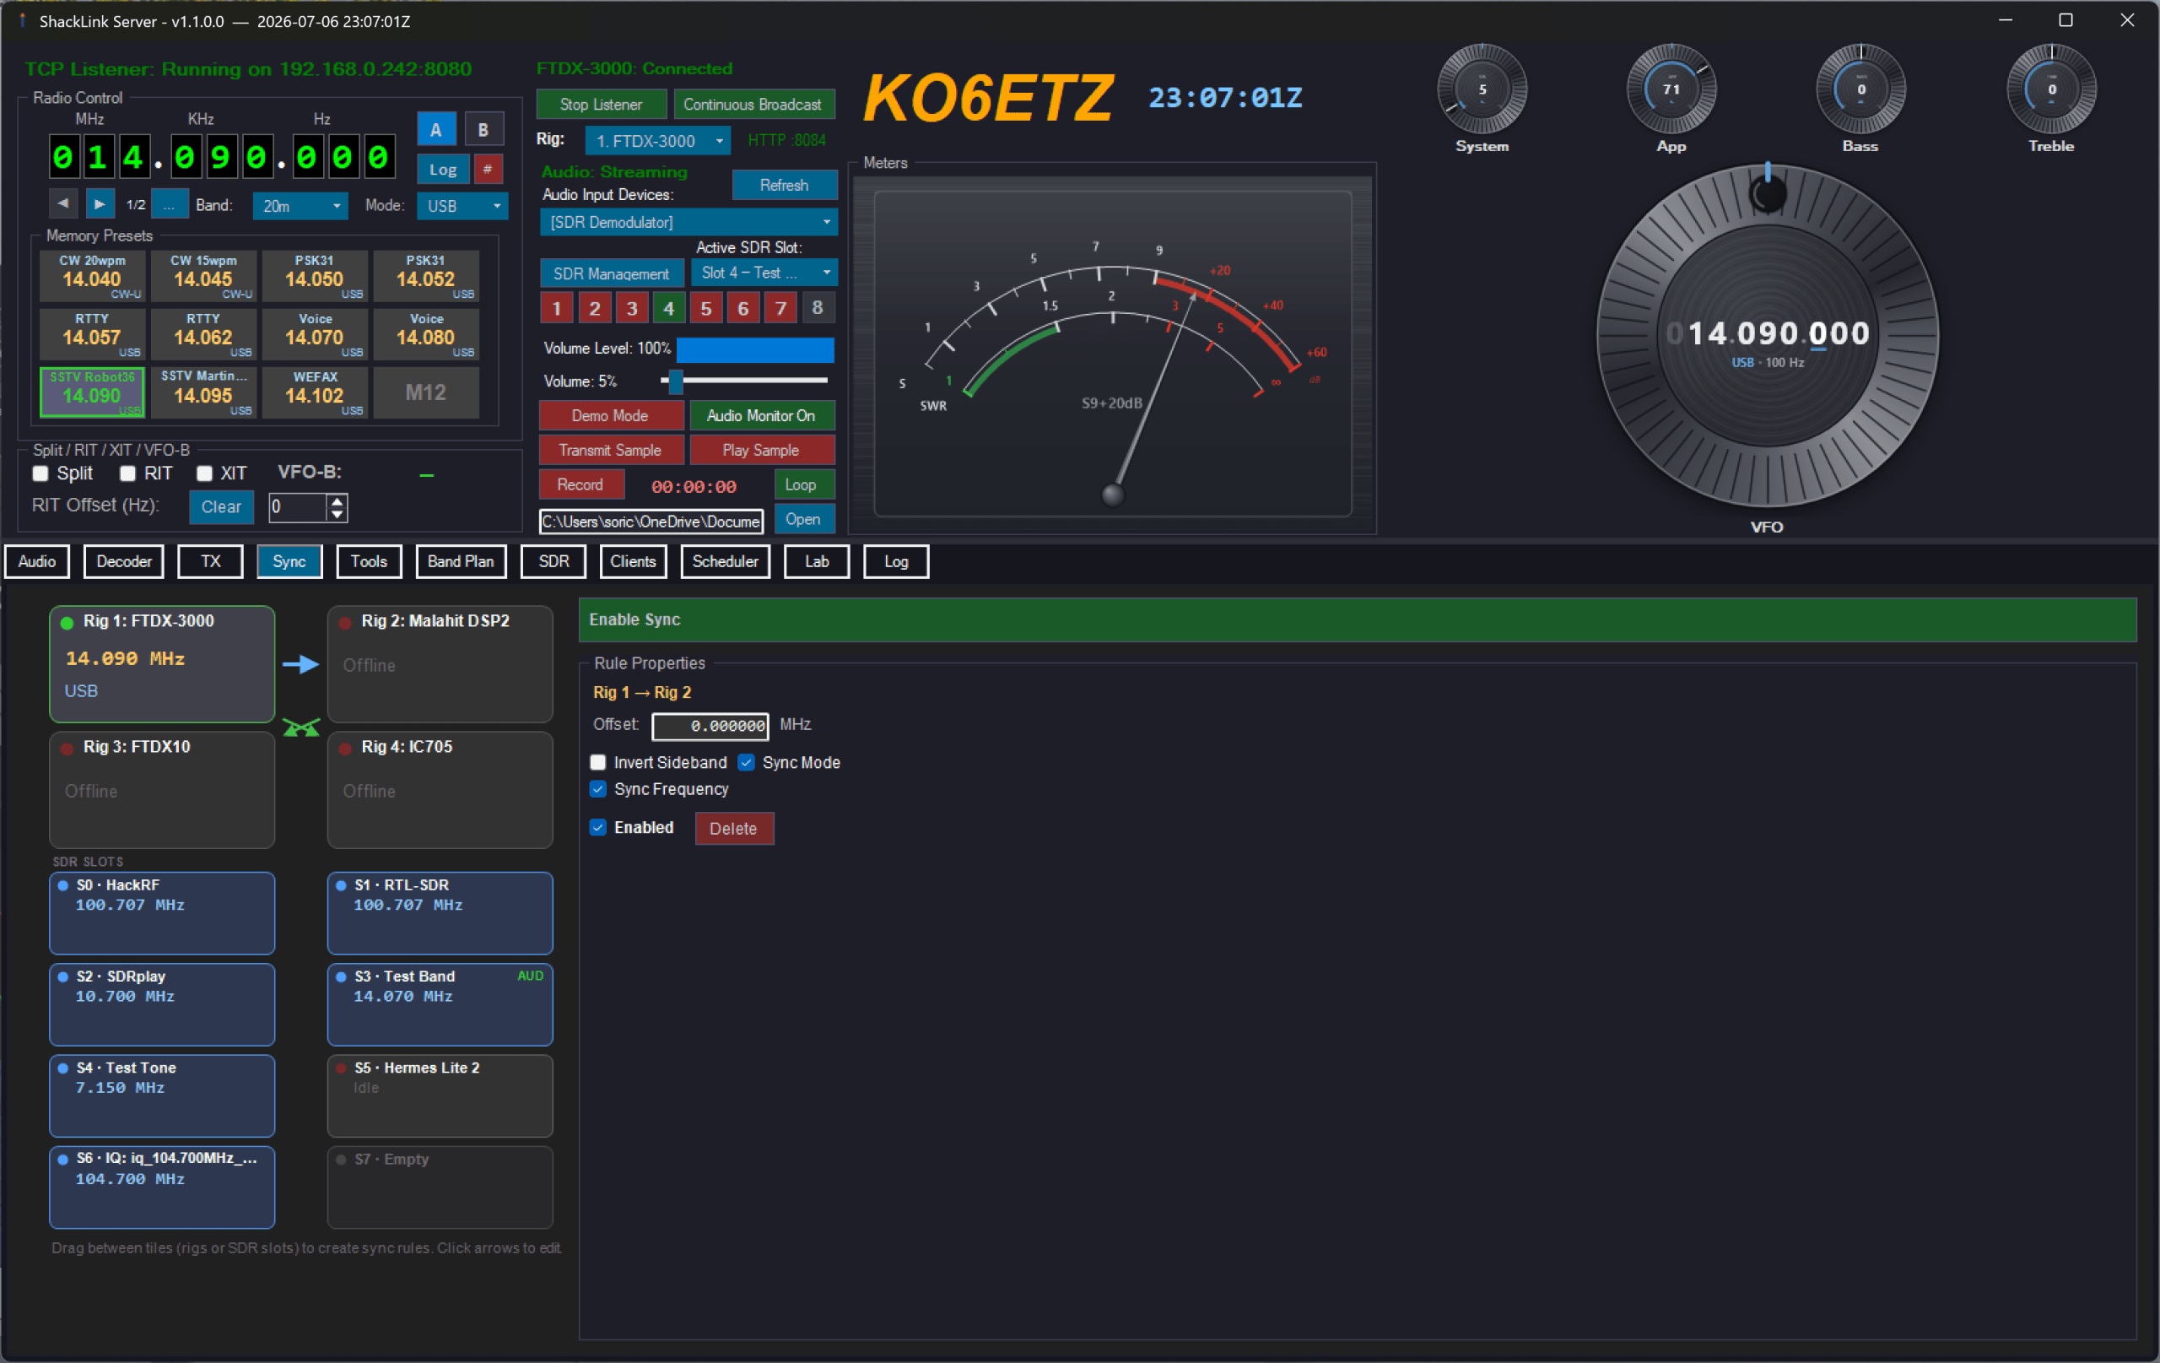
Task: Click the red # button next to Log
Action: pyautogui.click(x=487, y=169)
